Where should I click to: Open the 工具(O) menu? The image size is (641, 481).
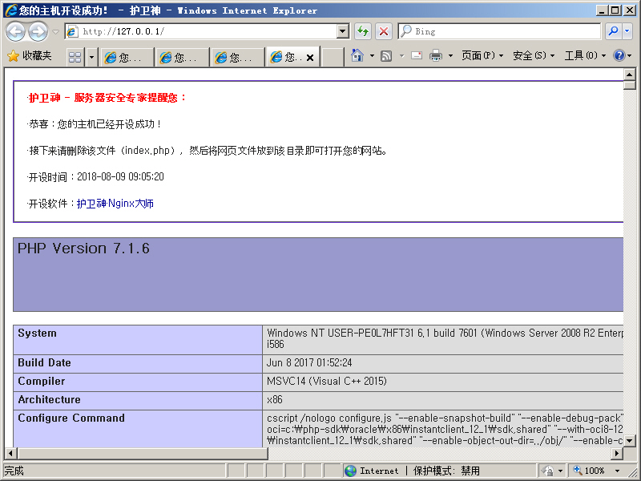(x=584, y=56)
